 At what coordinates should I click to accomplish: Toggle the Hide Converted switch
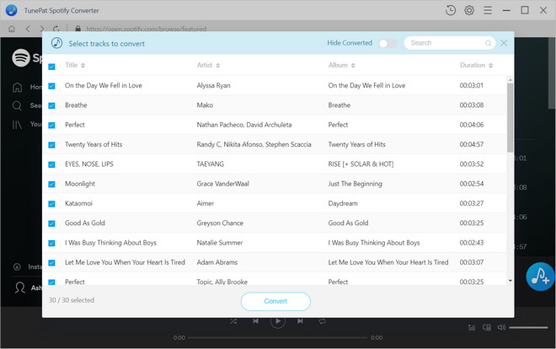tap(388, 43)
